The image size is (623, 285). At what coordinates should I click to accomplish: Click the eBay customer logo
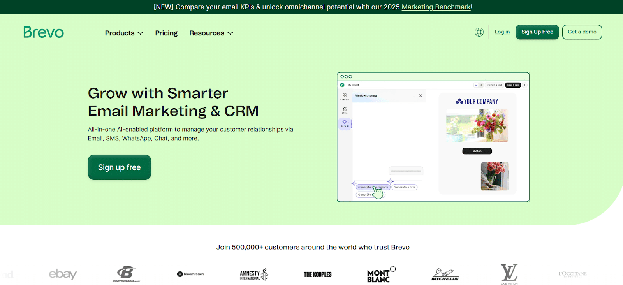(x=63, y=274)
